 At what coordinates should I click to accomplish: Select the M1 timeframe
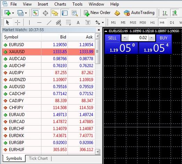(113, 22)
